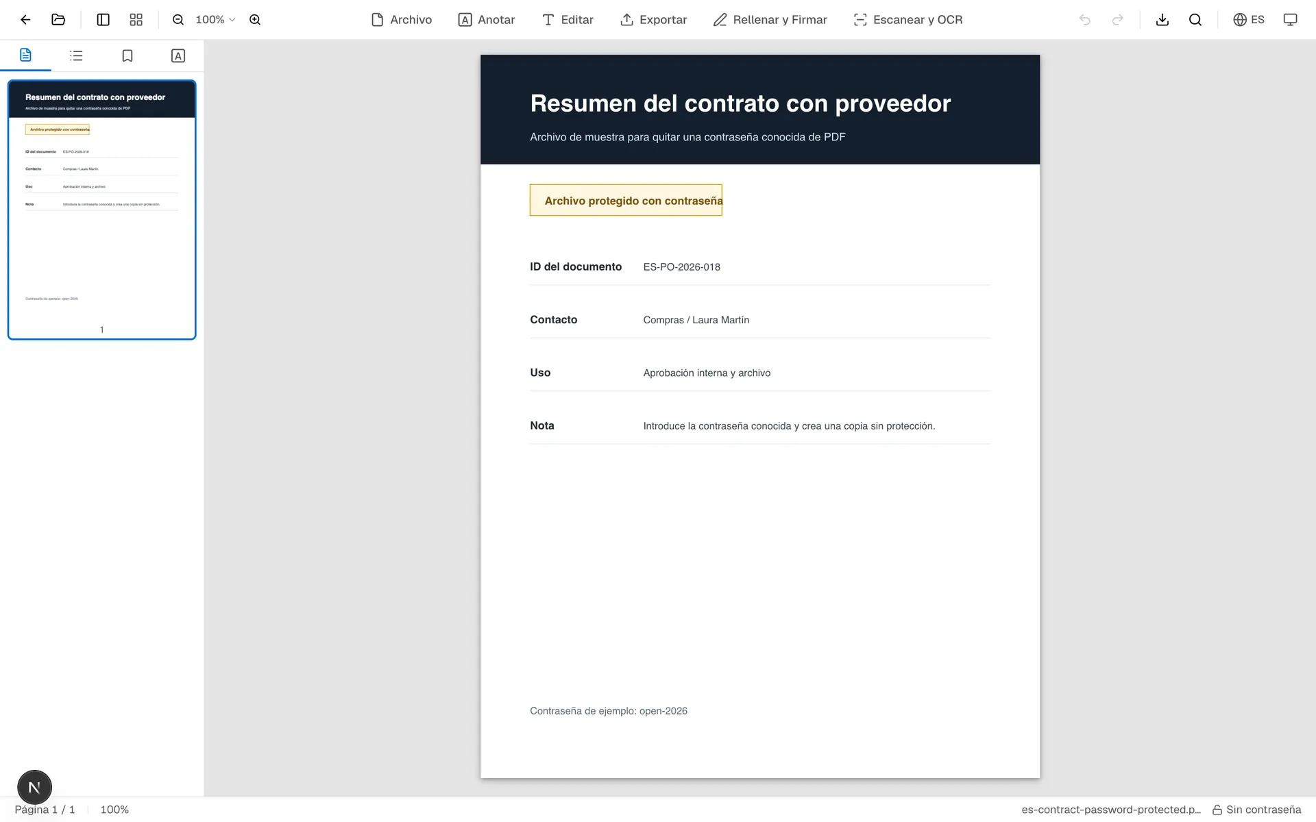Open search with the magnifier icon
Screen dimensions: 1316x822
click(1195, 20)
